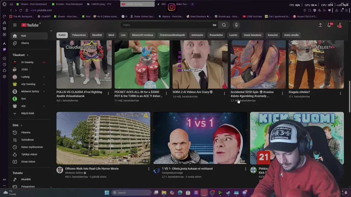The height and width of the screenshot is (197, 351).
Task: Open Shorts in the YouTube sidebar
Action: tap(29, 43)
